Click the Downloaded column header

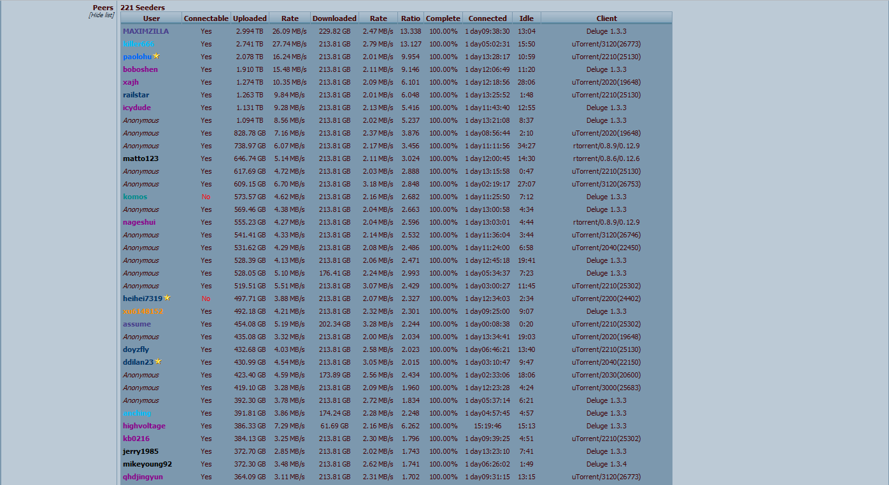(334, 18)
